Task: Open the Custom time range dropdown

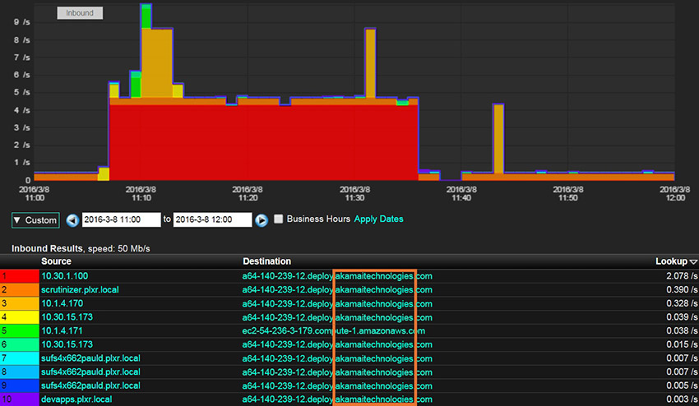Action: (x=35, y=220)
